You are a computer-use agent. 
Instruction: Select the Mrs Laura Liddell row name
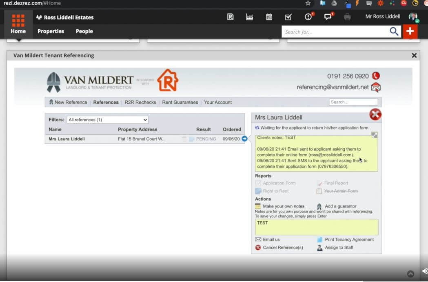point(67,139)
